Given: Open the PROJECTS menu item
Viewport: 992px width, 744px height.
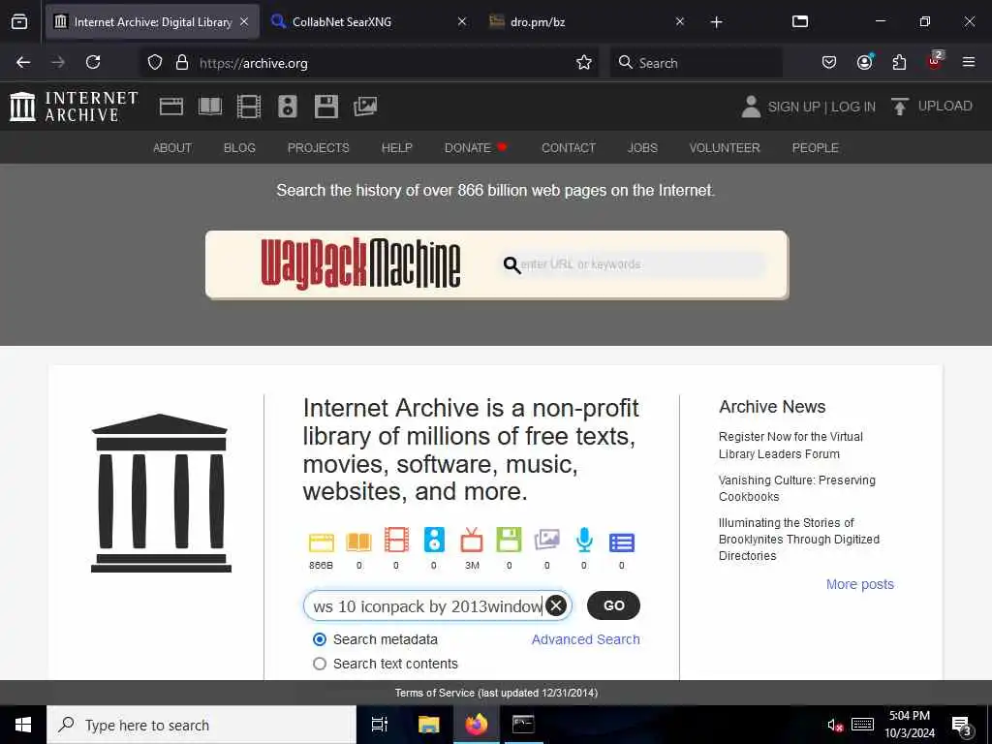Looking at the screenshot, I should coord(318,148).
